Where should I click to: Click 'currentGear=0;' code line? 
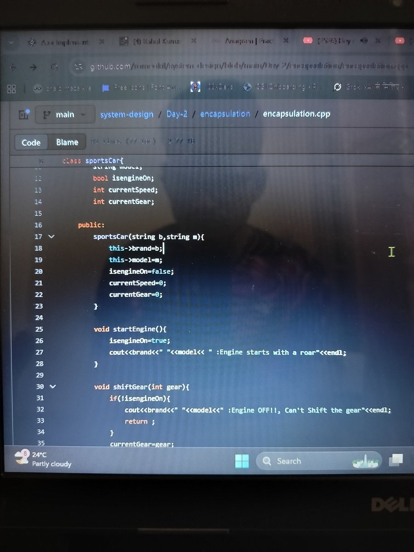coord(136,294)
